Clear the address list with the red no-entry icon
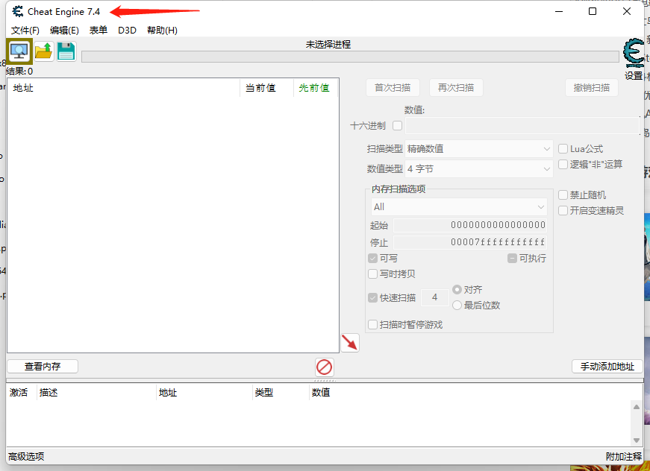 click(x=324, y=367)
